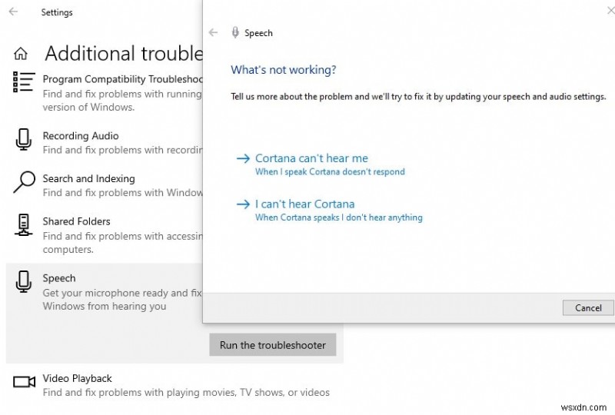Click microphone icon in Speech dialog header

click(x=235, y=32)
